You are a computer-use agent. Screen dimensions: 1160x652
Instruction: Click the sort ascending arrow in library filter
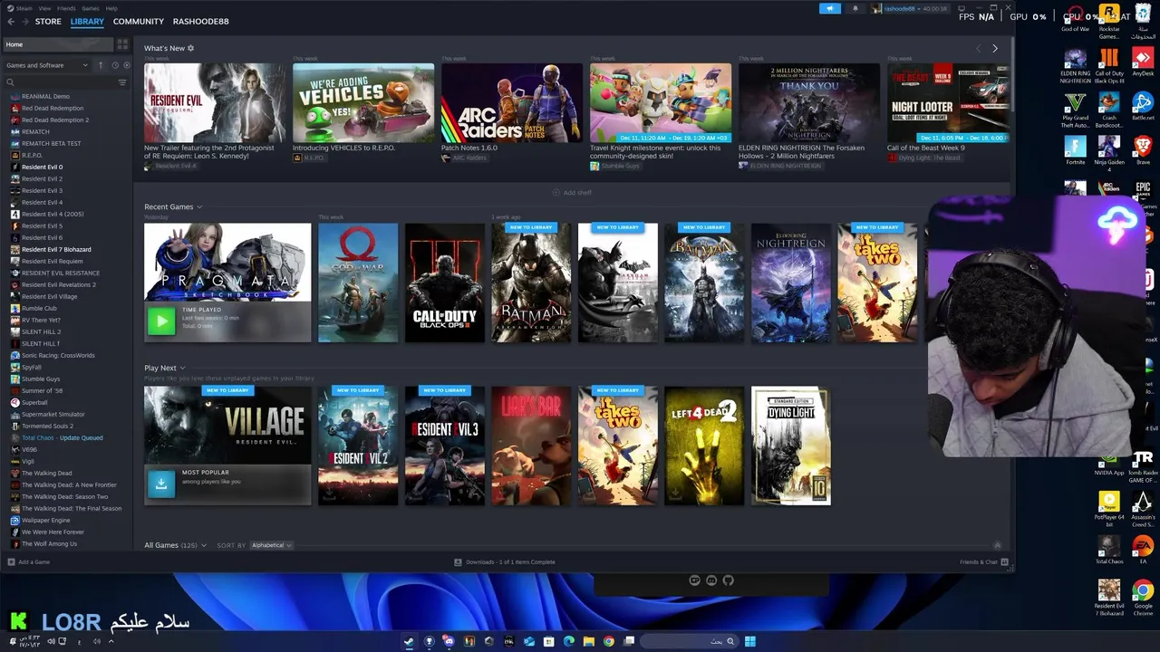(x=100, y=65)
